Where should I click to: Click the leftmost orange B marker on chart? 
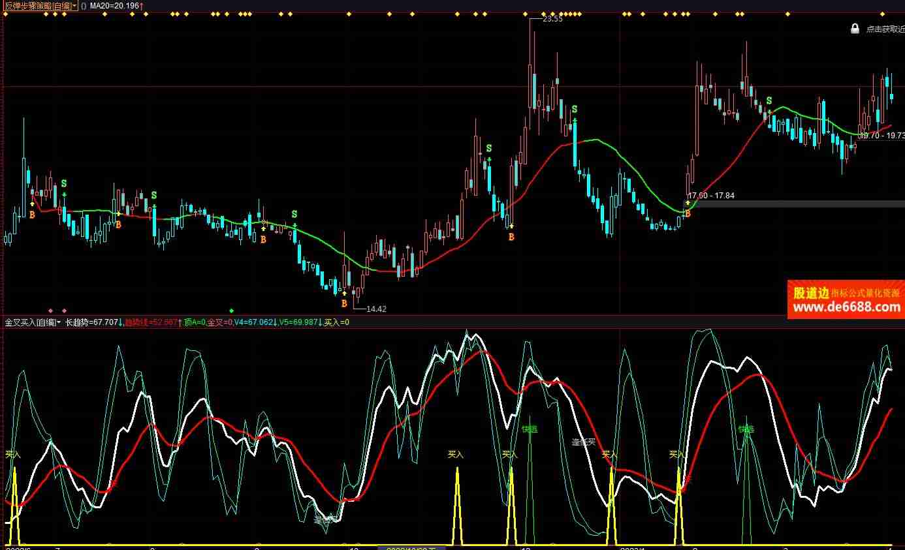pos(31,215)
